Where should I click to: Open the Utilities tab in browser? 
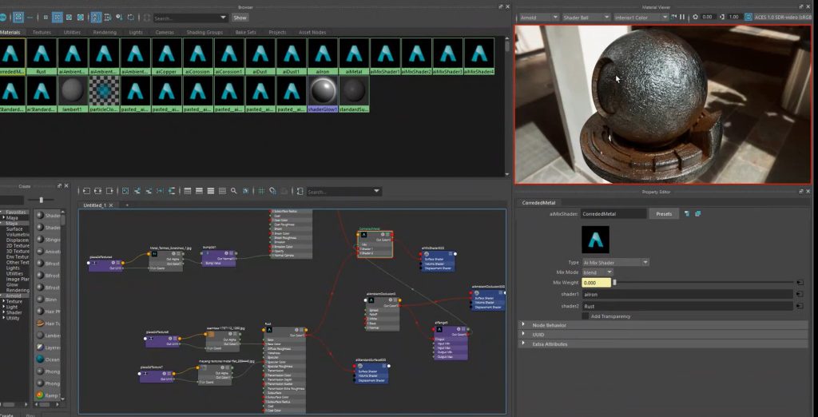[72, 32]
